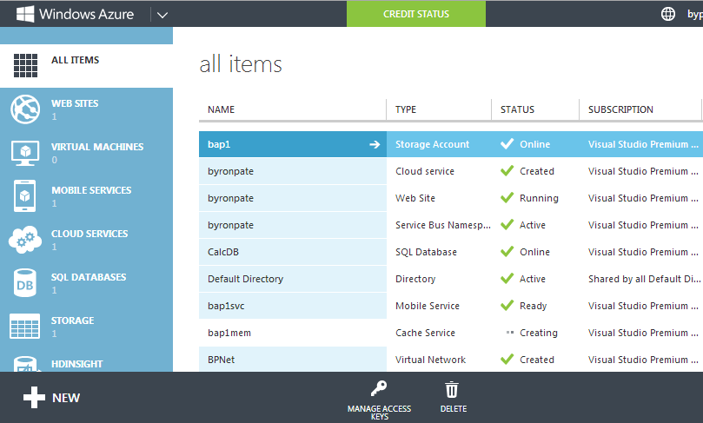
Task: Open MOBILE SERVICES section
Action: (91, 190)
